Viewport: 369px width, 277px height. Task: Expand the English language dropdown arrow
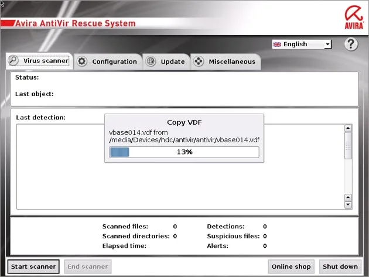point(327,45)
